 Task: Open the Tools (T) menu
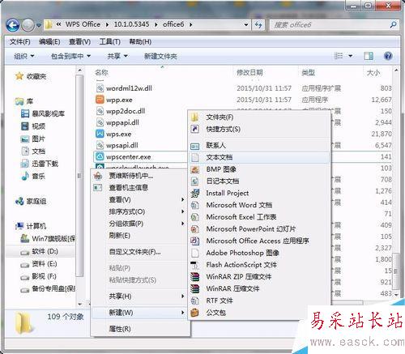(109, 42)
